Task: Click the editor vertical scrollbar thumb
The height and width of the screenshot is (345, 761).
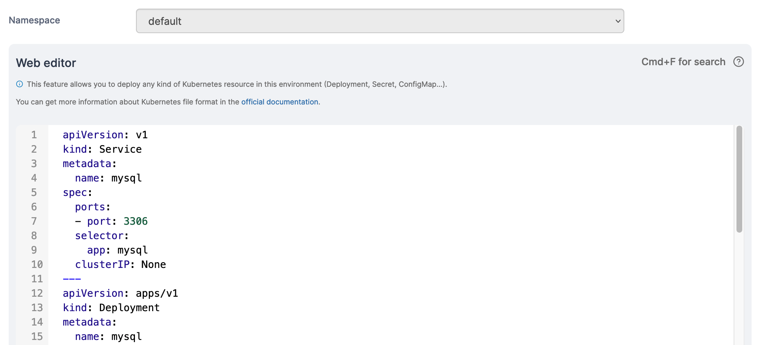Action: [x=739, y=179]
